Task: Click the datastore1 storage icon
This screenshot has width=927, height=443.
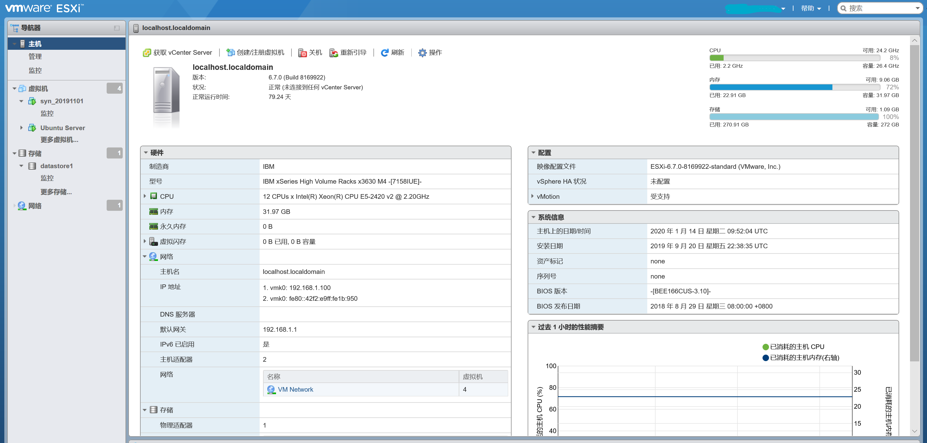Action: coord(32,166)
